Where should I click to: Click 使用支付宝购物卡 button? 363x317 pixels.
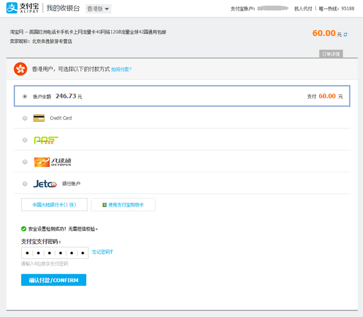click(123, 204)
